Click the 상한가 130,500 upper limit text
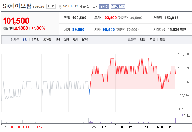Screen dimensions: 192x132 click(x=130, y=18)
